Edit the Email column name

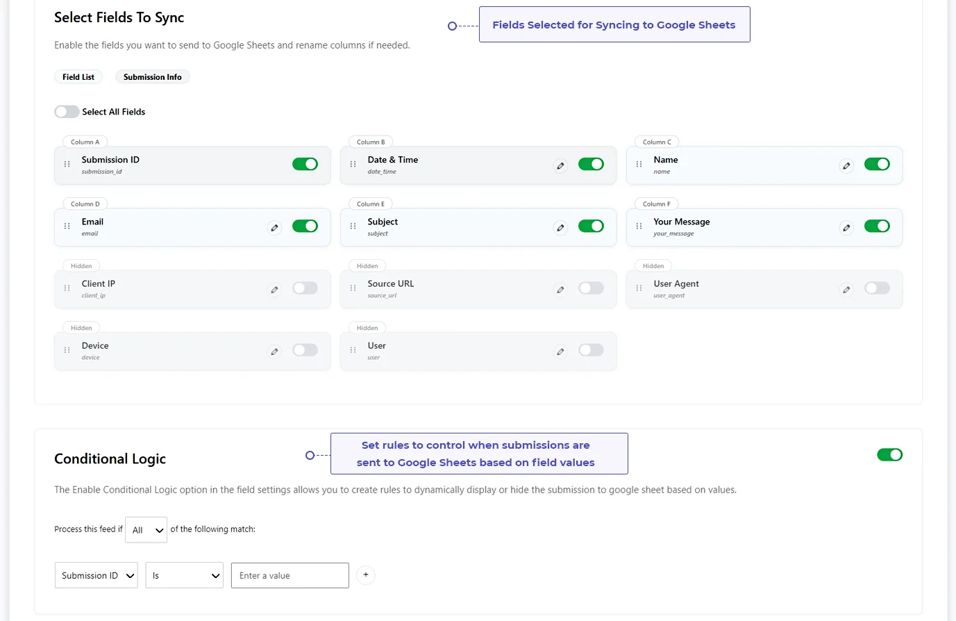(274, 227)
